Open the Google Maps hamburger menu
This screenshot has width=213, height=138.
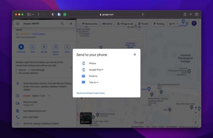point(18,24)
